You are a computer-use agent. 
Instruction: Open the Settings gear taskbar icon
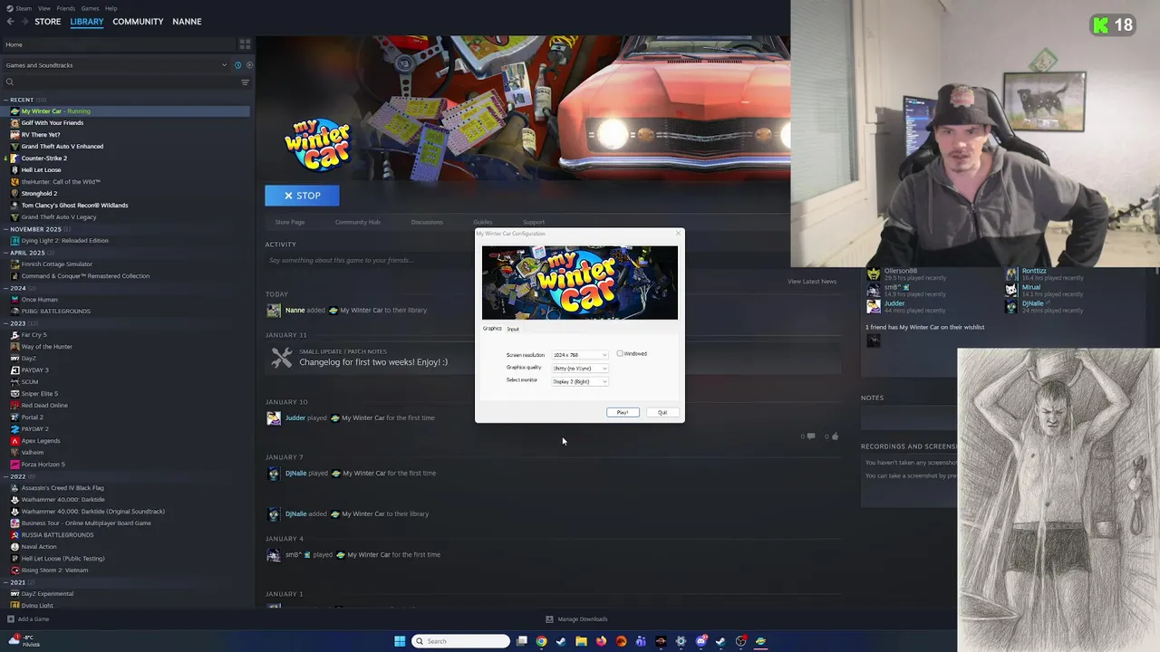coord(681,641)
